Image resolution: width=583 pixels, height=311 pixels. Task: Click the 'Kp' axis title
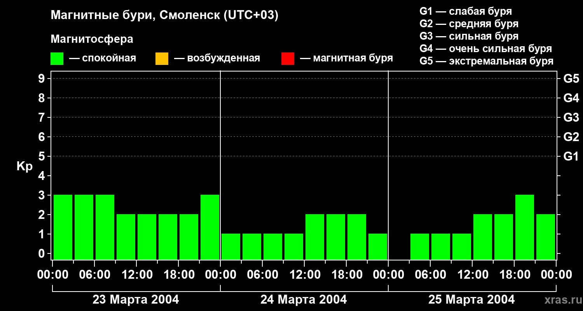[24, 166]
